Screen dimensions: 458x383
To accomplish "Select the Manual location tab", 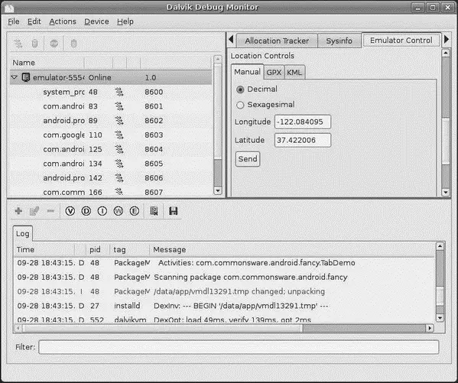I will pyautogui.click(x=247, y=72).
